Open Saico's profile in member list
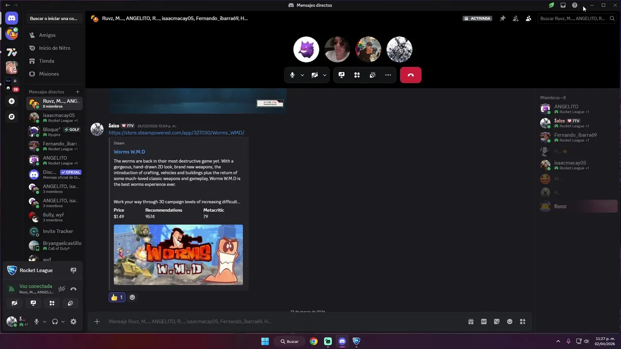Image resolution: width=621 pixels, height=349 pixels. [x=578, y=123]
